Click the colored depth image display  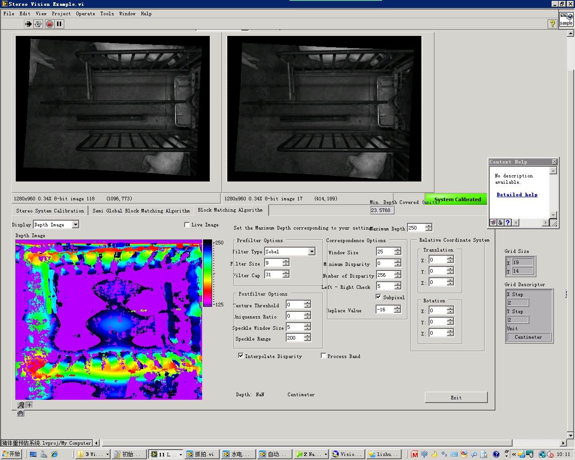[x=109, y=319]
